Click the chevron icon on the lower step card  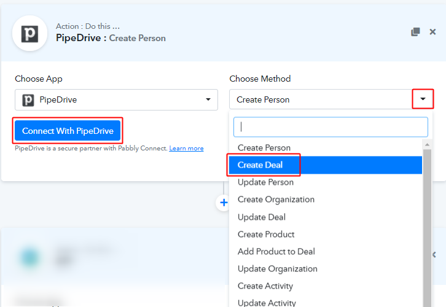pyautogui.click(x=434, y=255)
